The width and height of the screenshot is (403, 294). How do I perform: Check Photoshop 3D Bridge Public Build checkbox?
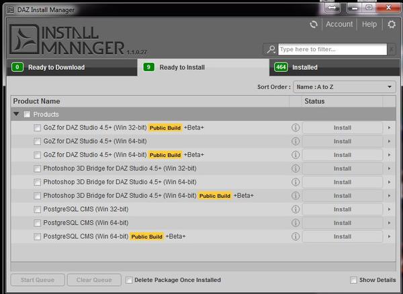pyautogui.click(x=37, y=195)
